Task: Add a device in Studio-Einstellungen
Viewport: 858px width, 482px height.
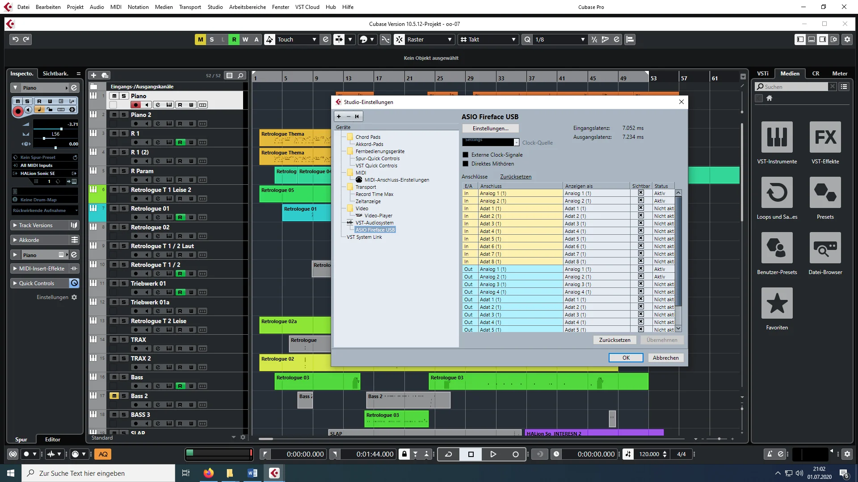Action: coord(339,116)
